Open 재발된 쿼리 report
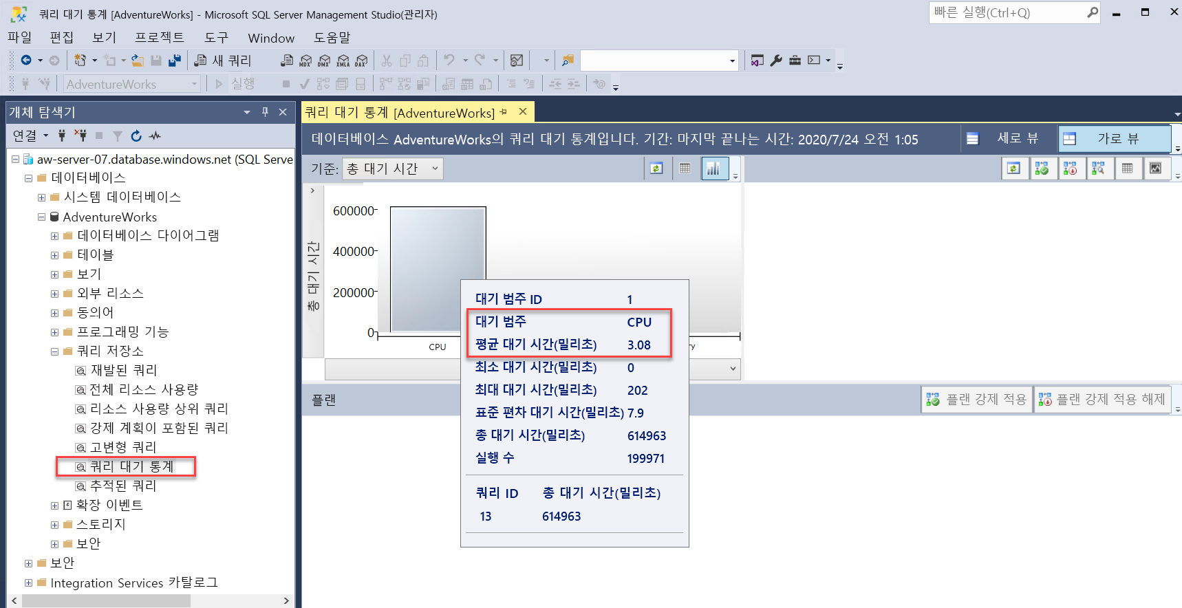Viewport: 1182px width, 608px height. tap(124, 371)
